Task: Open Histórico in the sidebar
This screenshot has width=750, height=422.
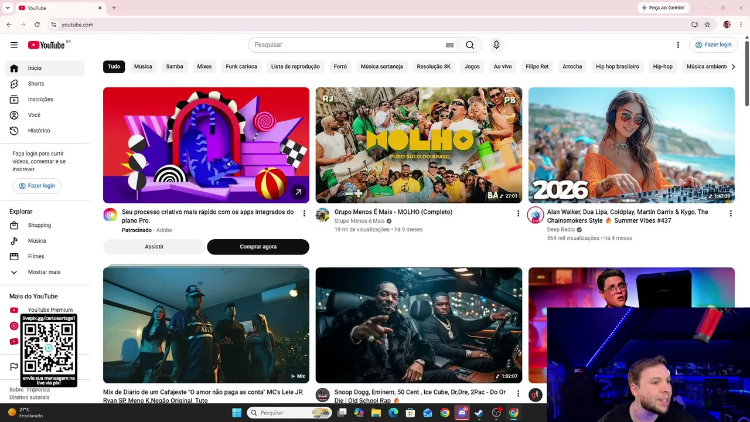Action: click(x=45, y=131)
